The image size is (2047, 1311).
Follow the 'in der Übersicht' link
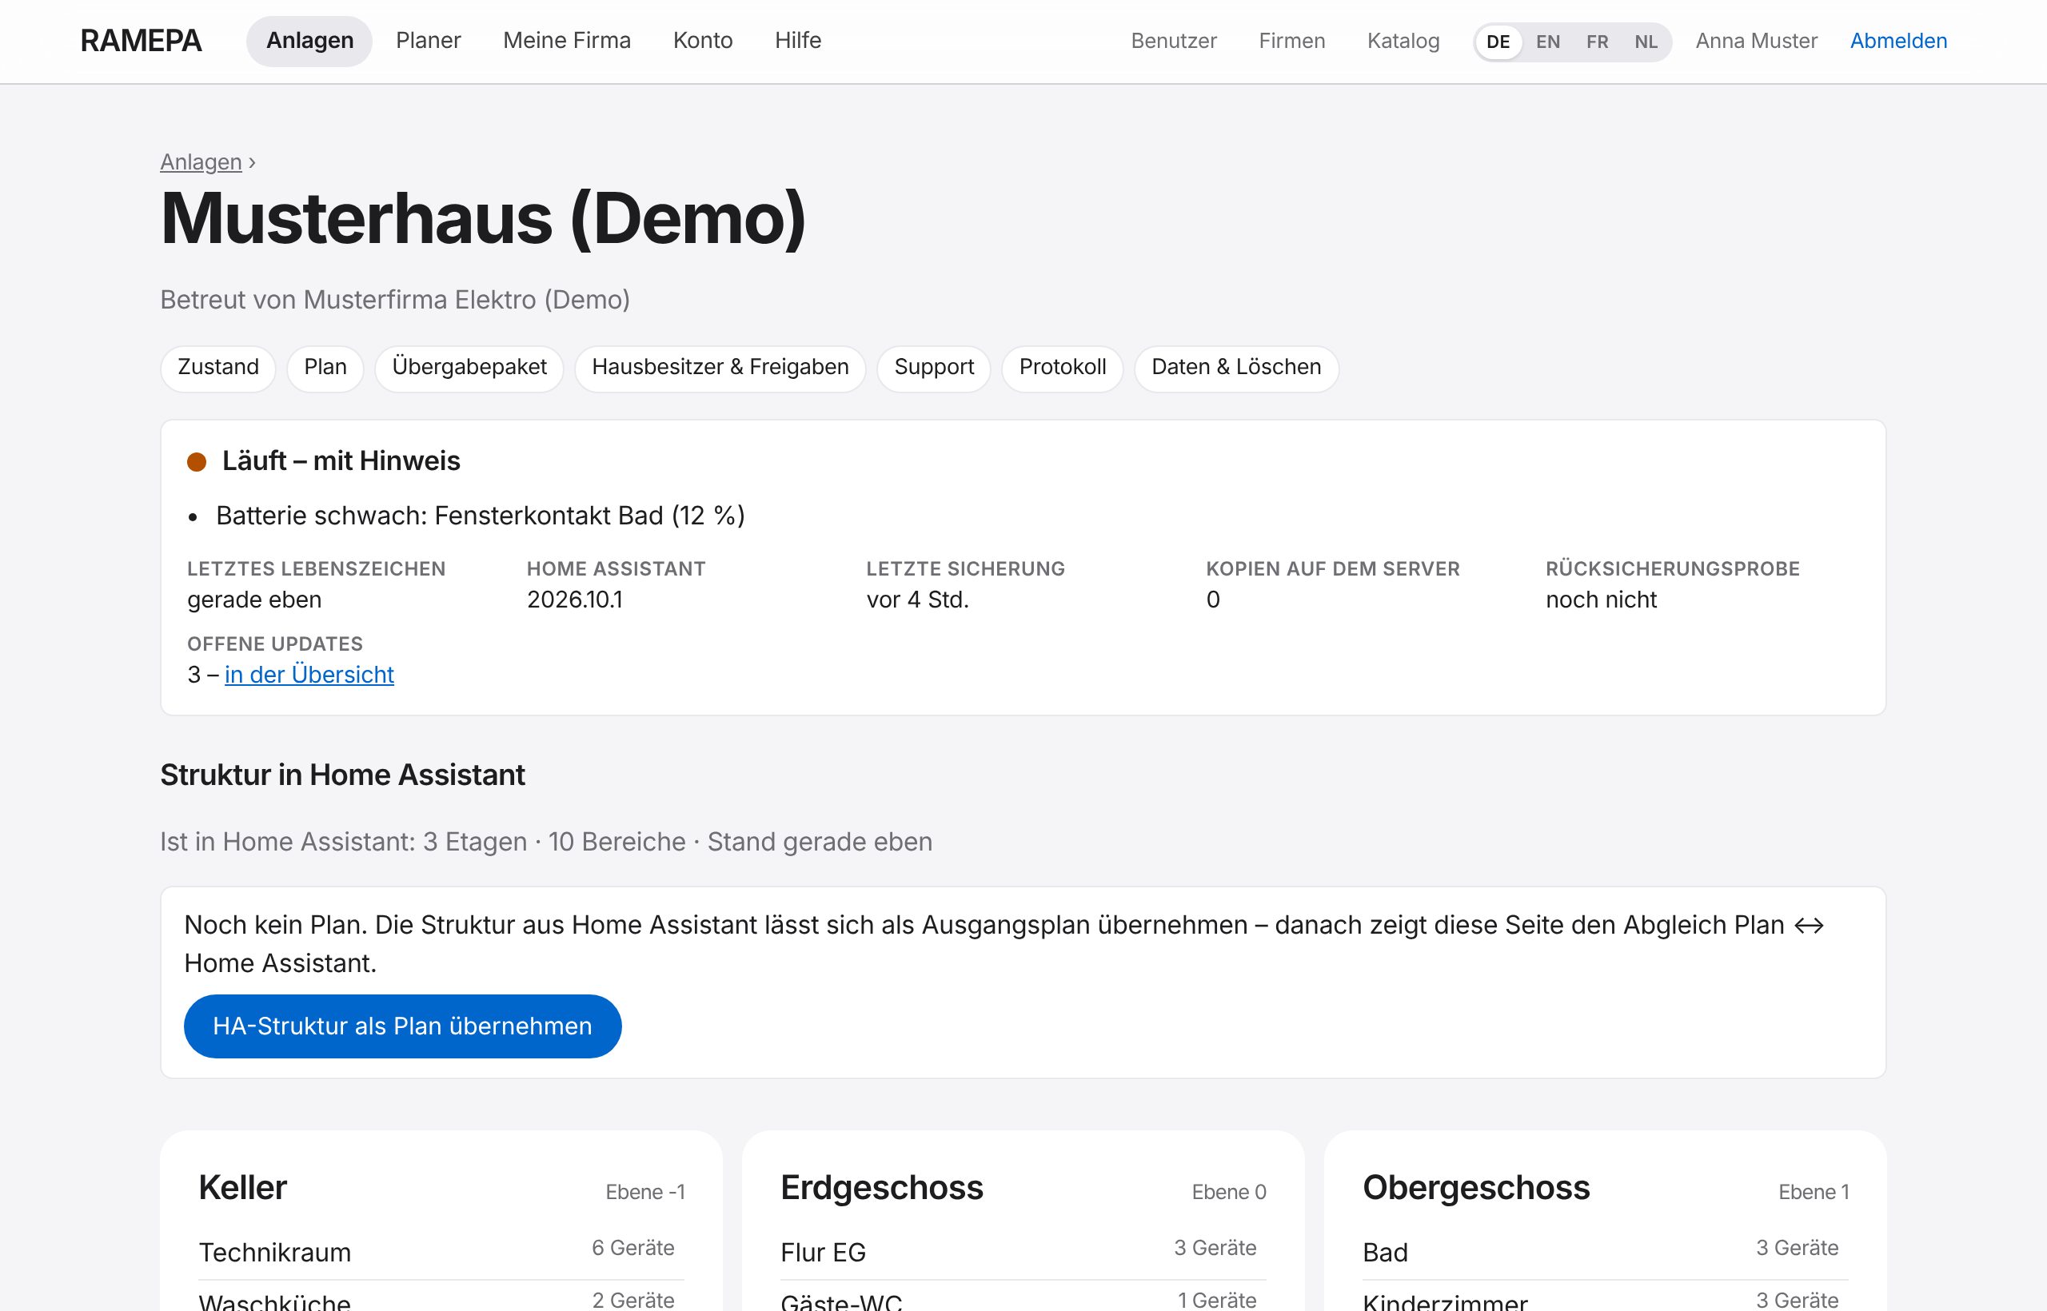pyautogui.click(x=309, y=674)
